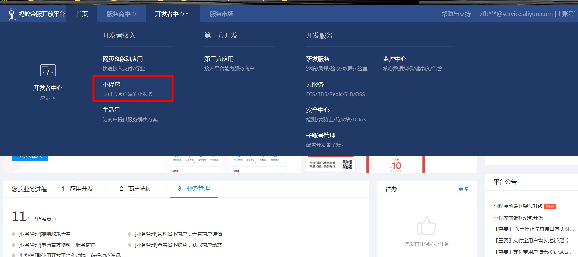Viewport: 578px width, 257px height.
Task: Open 帮助与支持 in top navigation
Action: pyautogui.click(x=456, y=14)
